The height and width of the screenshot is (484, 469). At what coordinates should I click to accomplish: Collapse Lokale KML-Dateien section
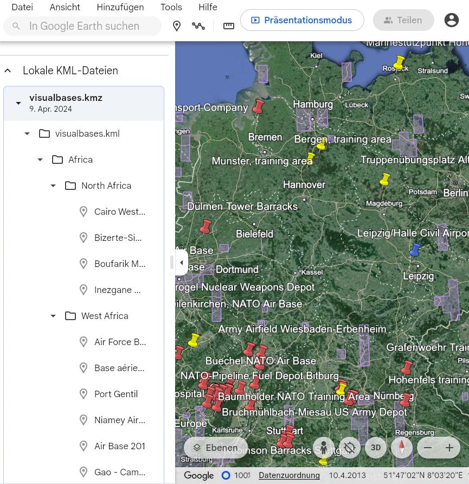click(8, 71)
